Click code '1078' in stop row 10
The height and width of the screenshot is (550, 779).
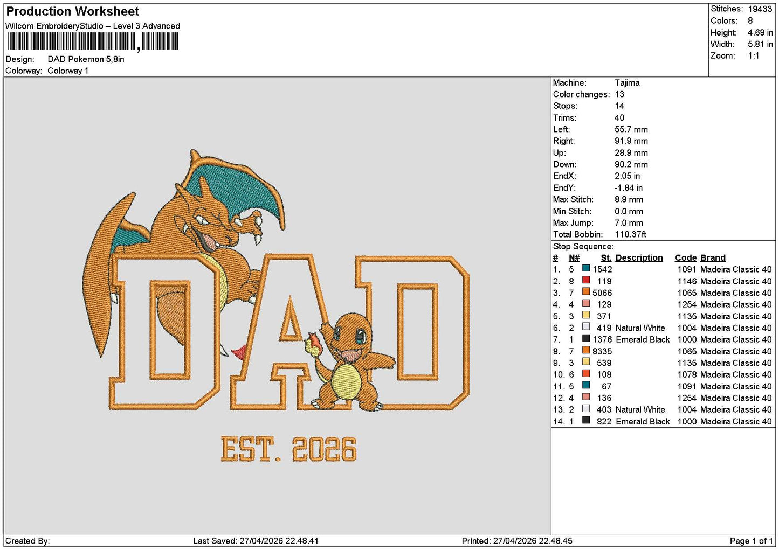(687, 375)
